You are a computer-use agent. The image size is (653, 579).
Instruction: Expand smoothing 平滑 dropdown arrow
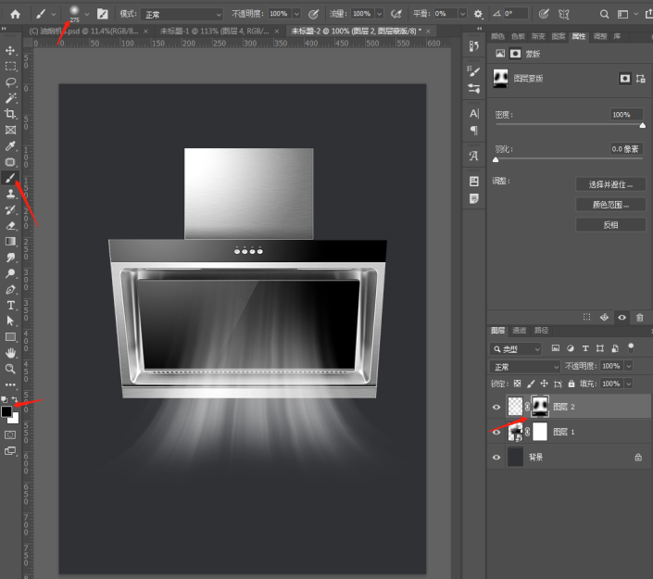[462, 14]
